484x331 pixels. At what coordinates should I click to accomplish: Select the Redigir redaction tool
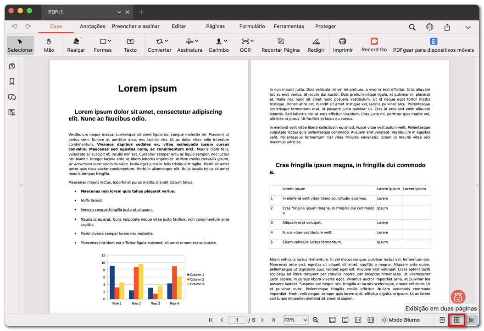[x=316, y=45]
